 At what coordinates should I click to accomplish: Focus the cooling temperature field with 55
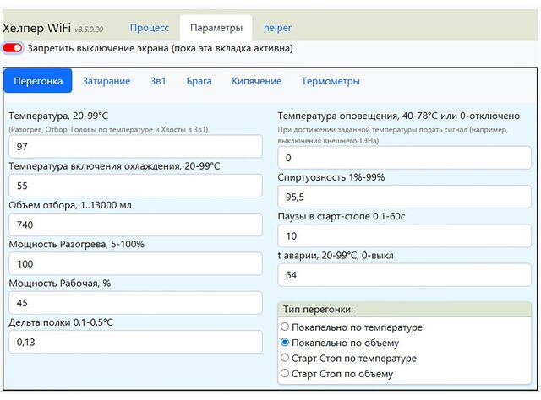click(x=135, y=186)
